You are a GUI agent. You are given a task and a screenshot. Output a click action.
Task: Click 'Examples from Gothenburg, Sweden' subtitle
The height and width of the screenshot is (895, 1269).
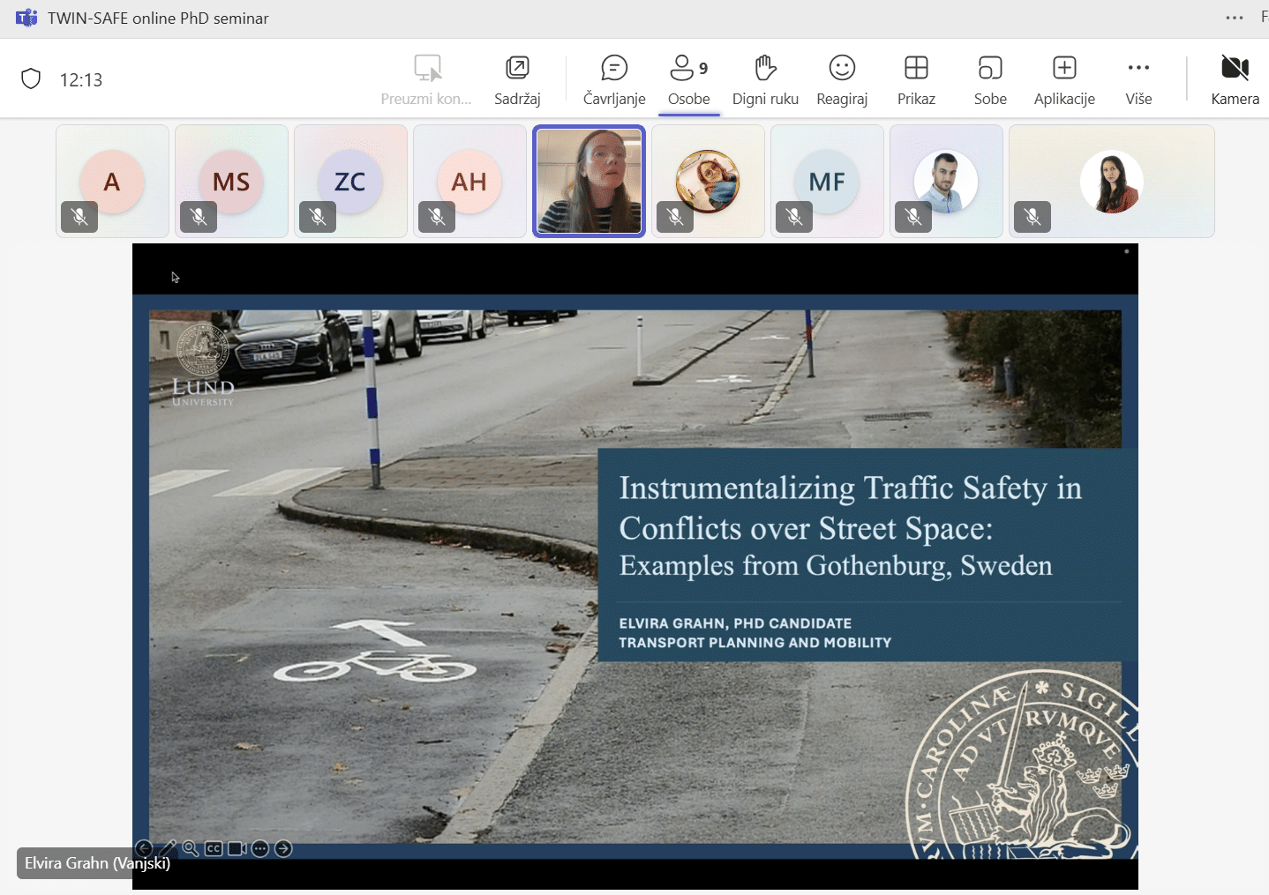pyautogui.click(x=836, y=565)
